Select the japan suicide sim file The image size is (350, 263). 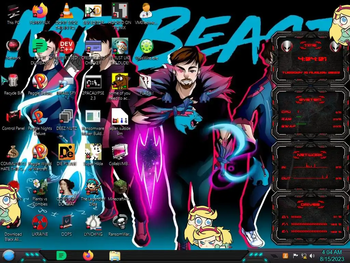(x=120, y=122)
